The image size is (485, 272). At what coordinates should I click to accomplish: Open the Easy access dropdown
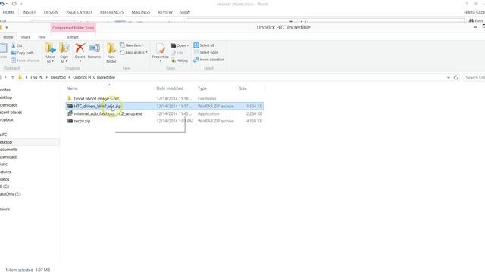[133, 52]
